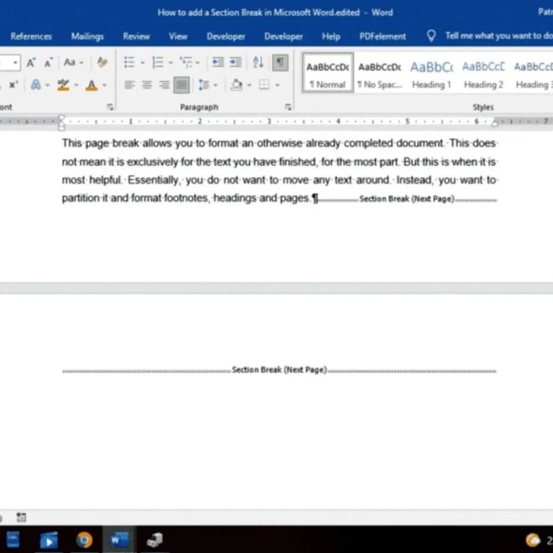Screen dimensions: 553x553
Task: Decrease the paragraph indent
Action: [218, 62]
